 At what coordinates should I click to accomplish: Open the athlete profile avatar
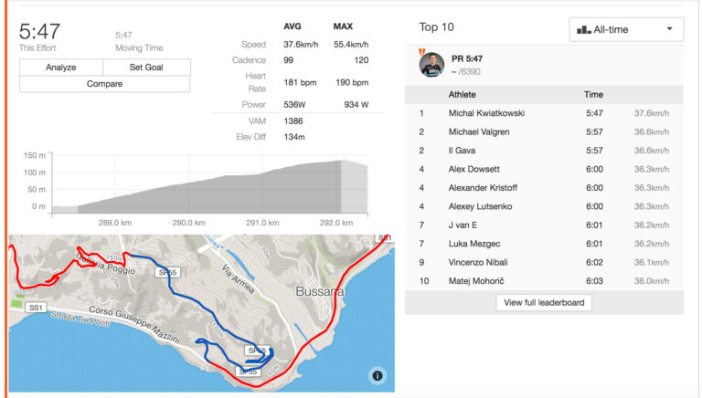(431, 65)
